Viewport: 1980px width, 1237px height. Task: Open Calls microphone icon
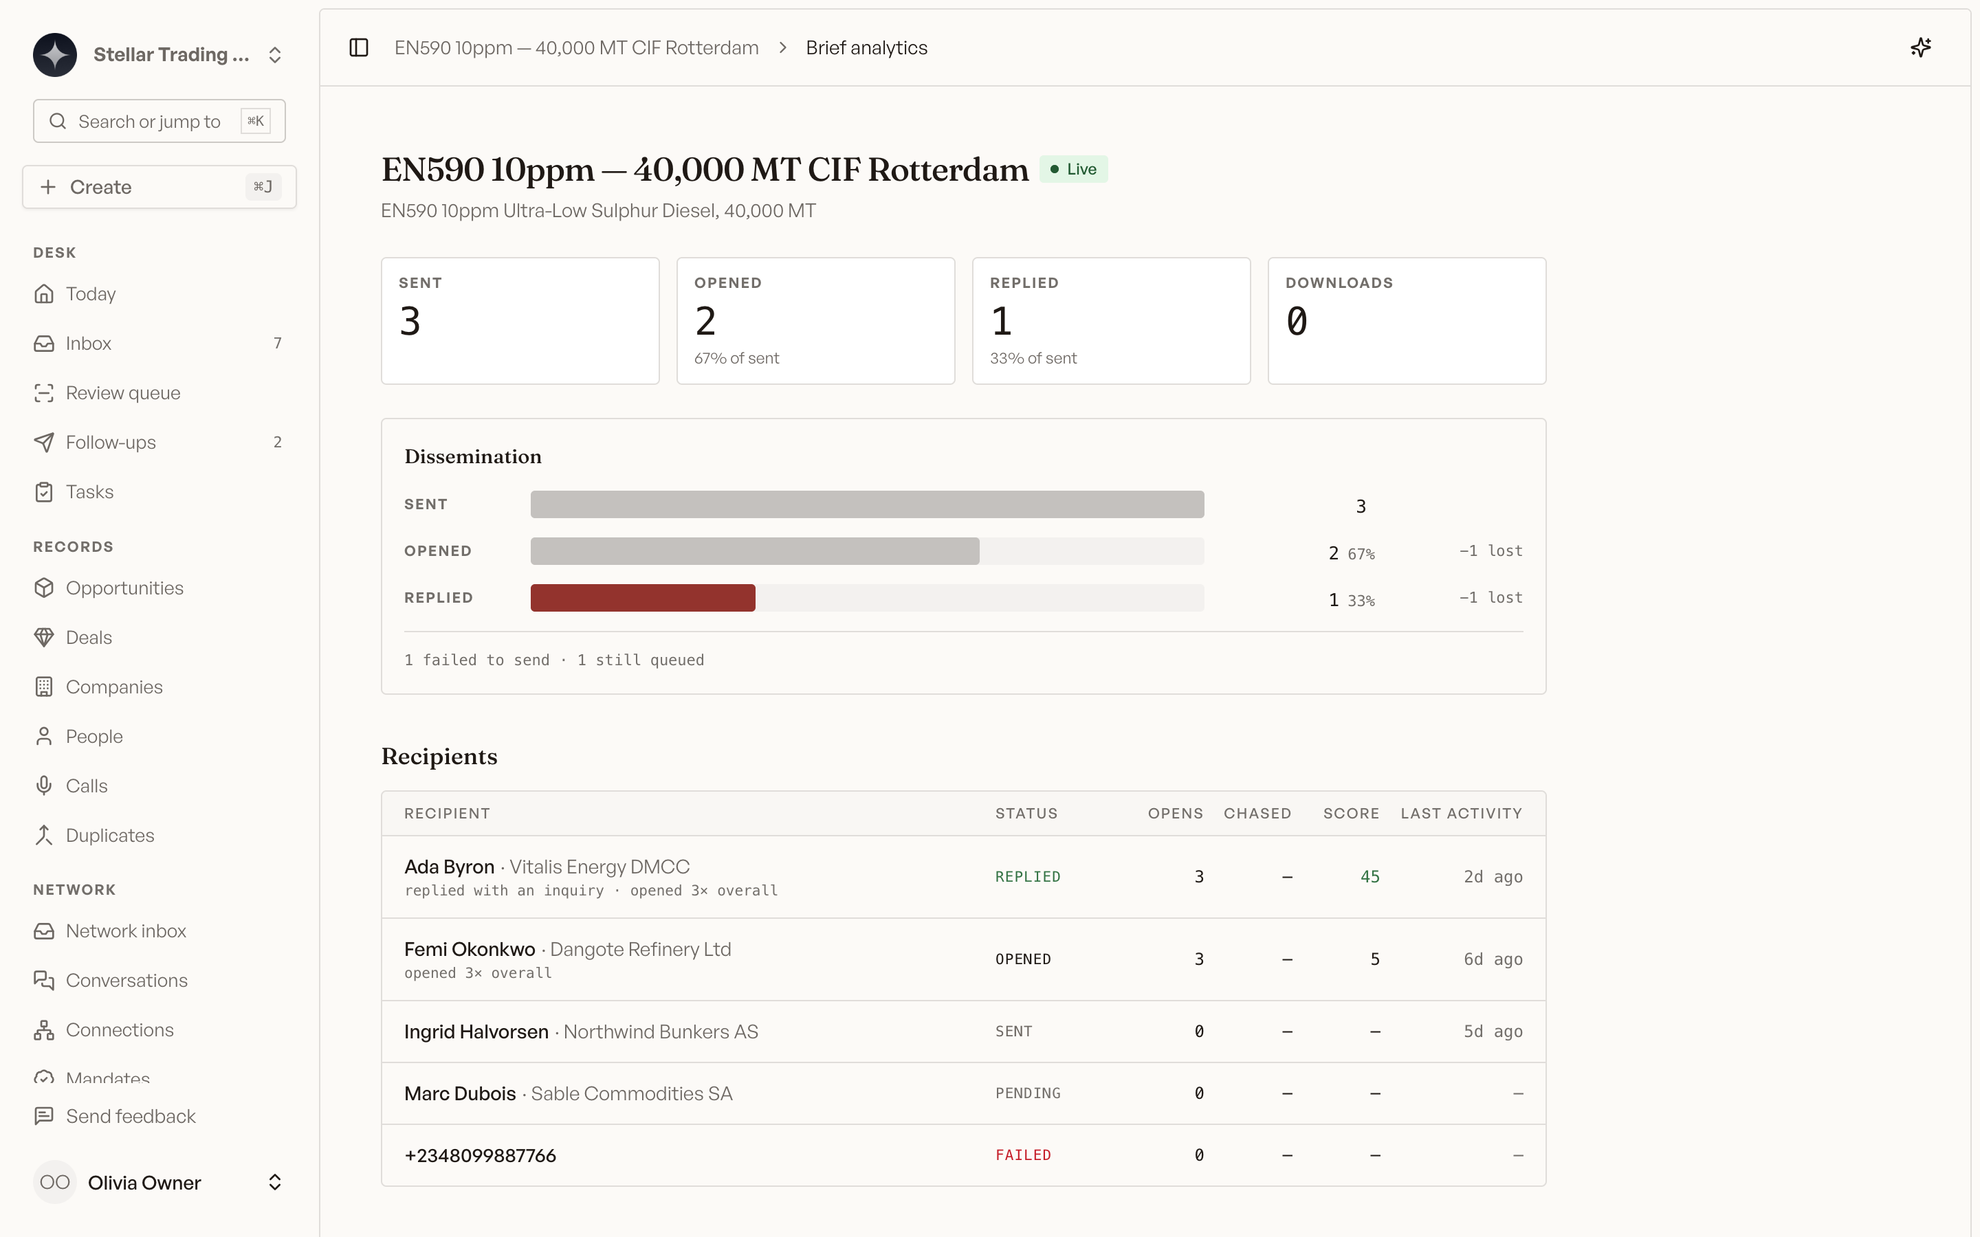coord(44,786)
